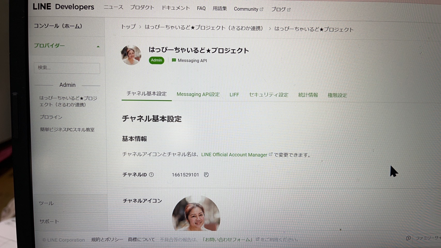Click the Admin group label in the sidebar
441x248 pixels.
[x=67, y=85]
